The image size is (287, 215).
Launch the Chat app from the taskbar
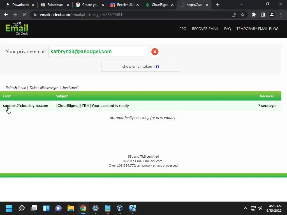(x=58, y=208)
